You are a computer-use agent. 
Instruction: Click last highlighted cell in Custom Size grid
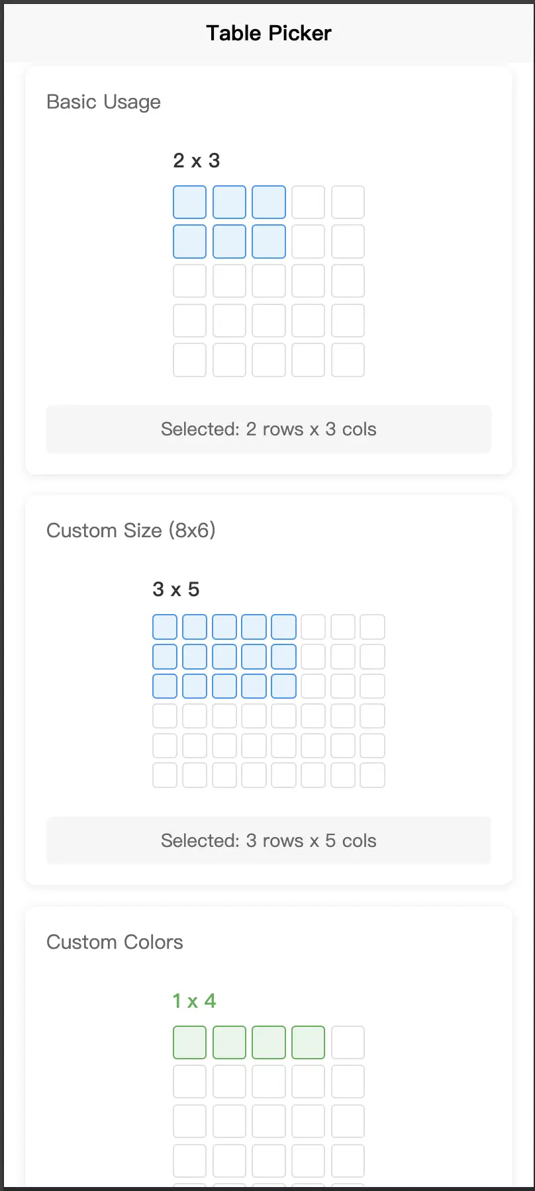283,686
